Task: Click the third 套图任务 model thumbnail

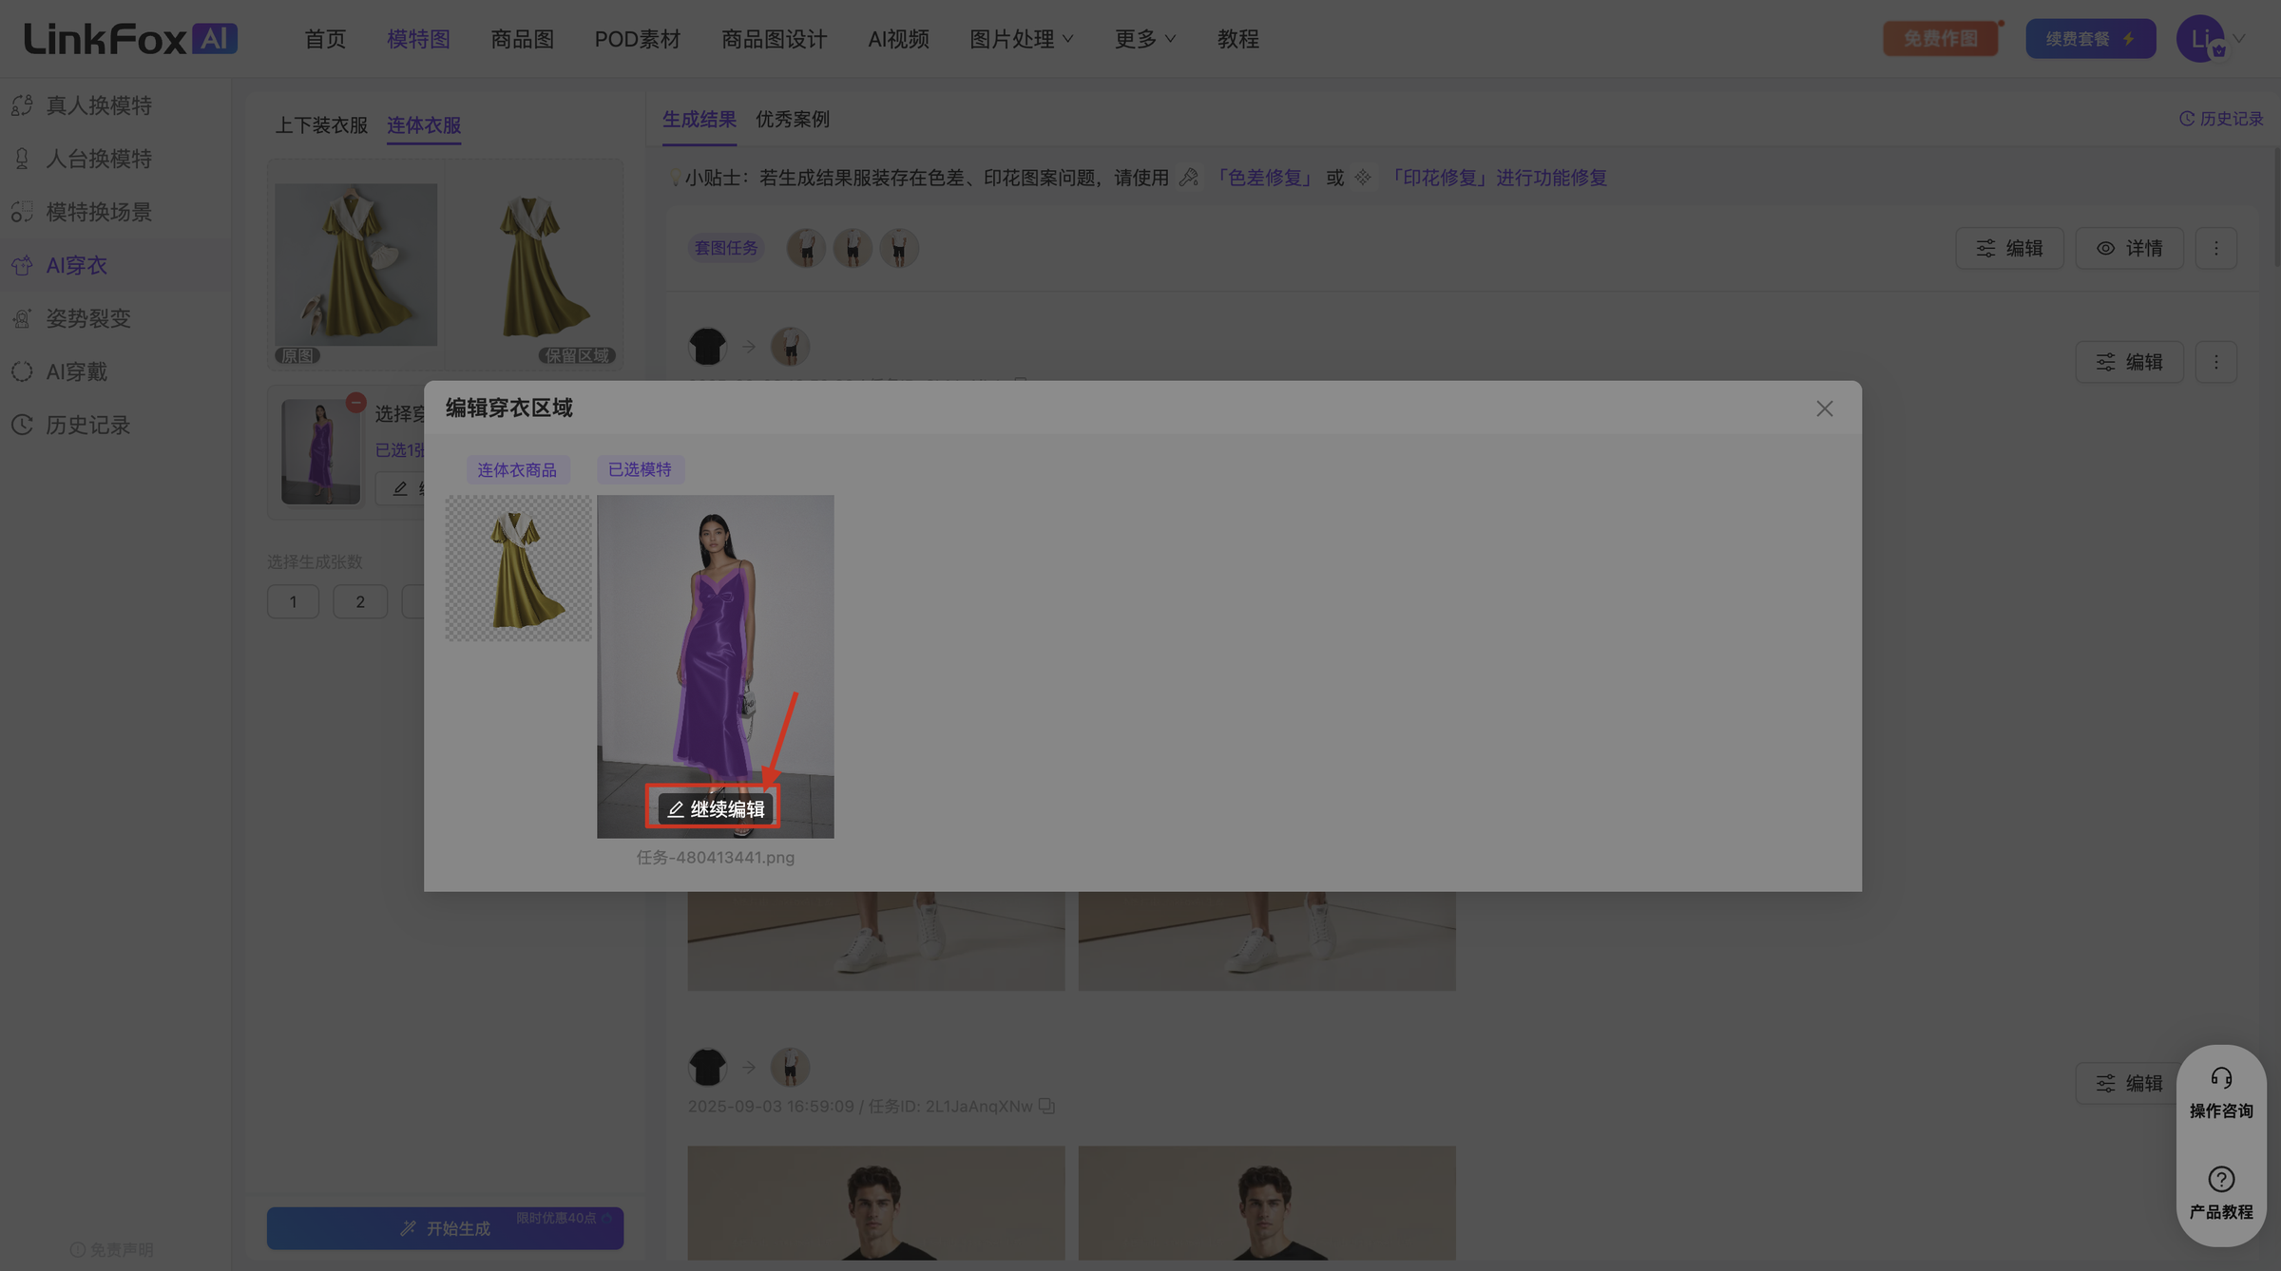Action: pyautogui.click(x=899, y=248)
